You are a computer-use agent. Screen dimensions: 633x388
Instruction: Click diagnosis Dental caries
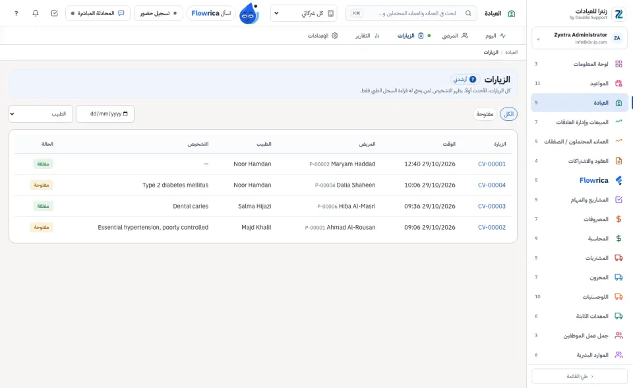coord(191,206)
